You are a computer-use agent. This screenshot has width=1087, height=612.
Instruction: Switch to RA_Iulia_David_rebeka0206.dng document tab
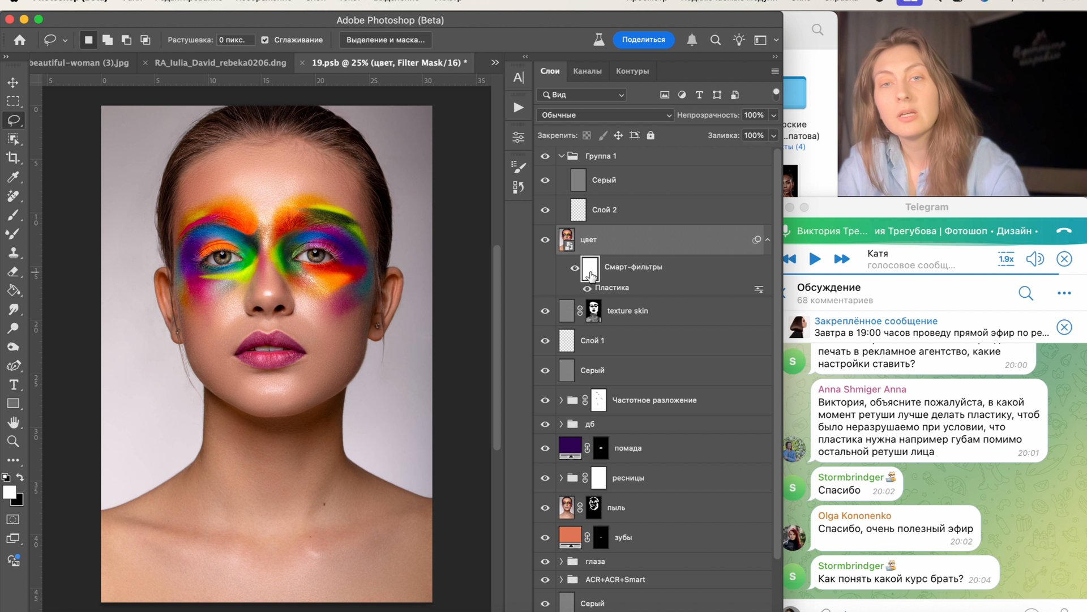pyautogui.click(x=220, y=63)
